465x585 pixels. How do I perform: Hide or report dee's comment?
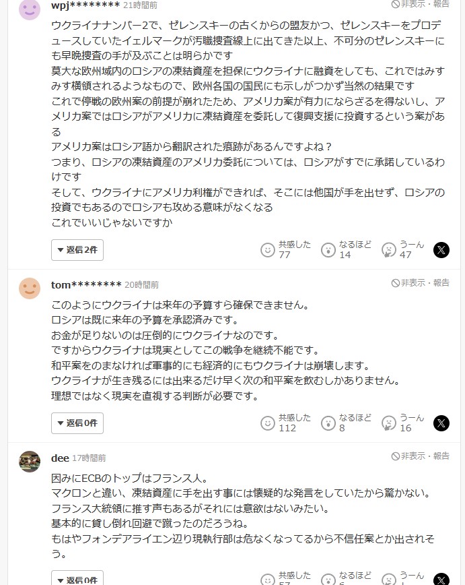pos(421,456)
